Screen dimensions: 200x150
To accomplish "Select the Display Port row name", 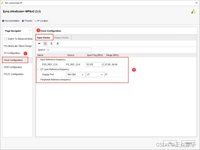I will 48,75.
